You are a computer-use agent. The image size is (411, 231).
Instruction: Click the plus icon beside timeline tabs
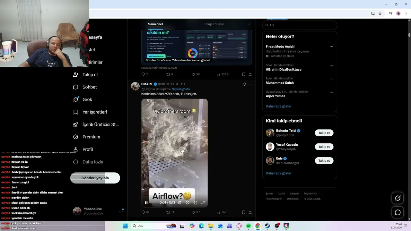[x=249, y=24]
